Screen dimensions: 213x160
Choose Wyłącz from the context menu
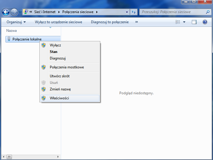point(70,45)
